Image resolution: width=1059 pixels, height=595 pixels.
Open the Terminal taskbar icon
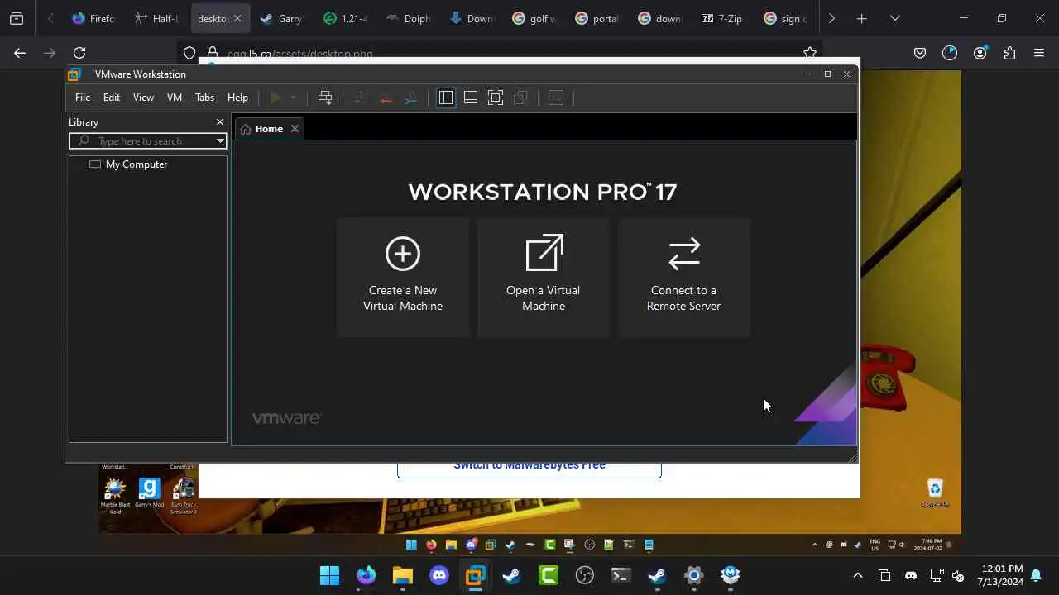click(621, 575)
